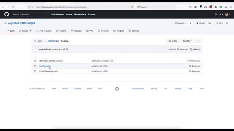Viewport: 234px width, 131px height.
Task: Open footer Pricing link
Action: coord(154,89)
